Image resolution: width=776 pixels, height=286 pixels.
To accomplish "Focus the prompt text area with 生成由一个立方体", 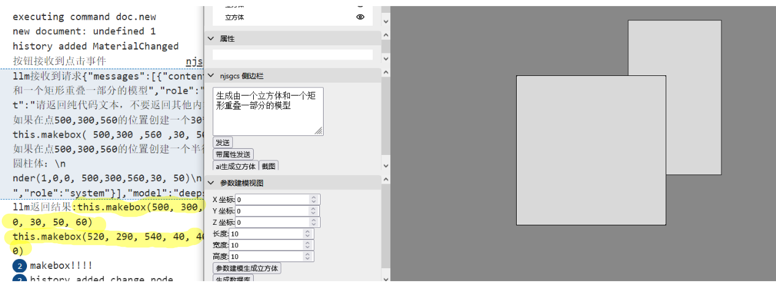I will click(x=268, y=111).
